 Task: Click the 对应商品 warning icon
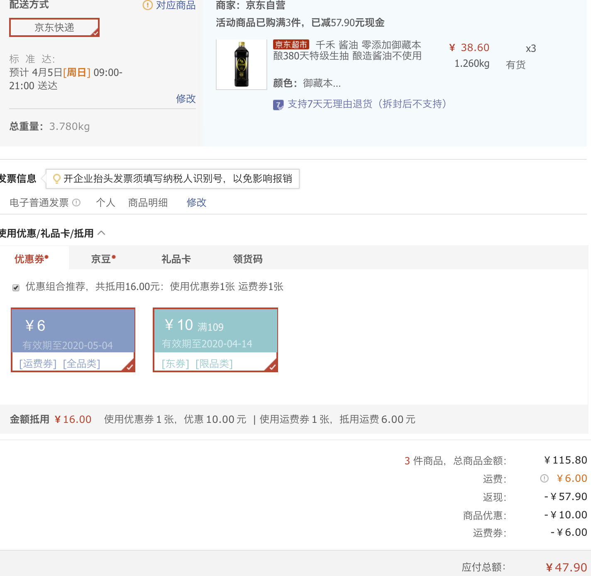147,5
